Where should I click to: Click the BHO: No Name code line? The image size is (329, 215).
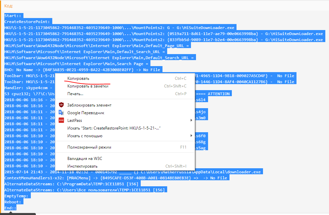82,70
